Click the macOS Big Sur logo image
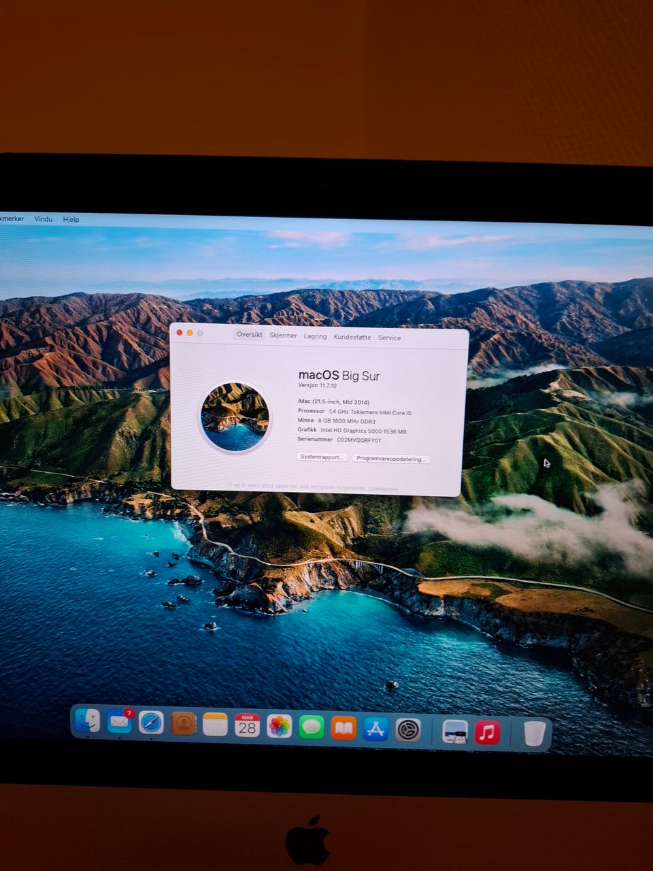Screen dimensions: 653x871 tap(235, 417)
